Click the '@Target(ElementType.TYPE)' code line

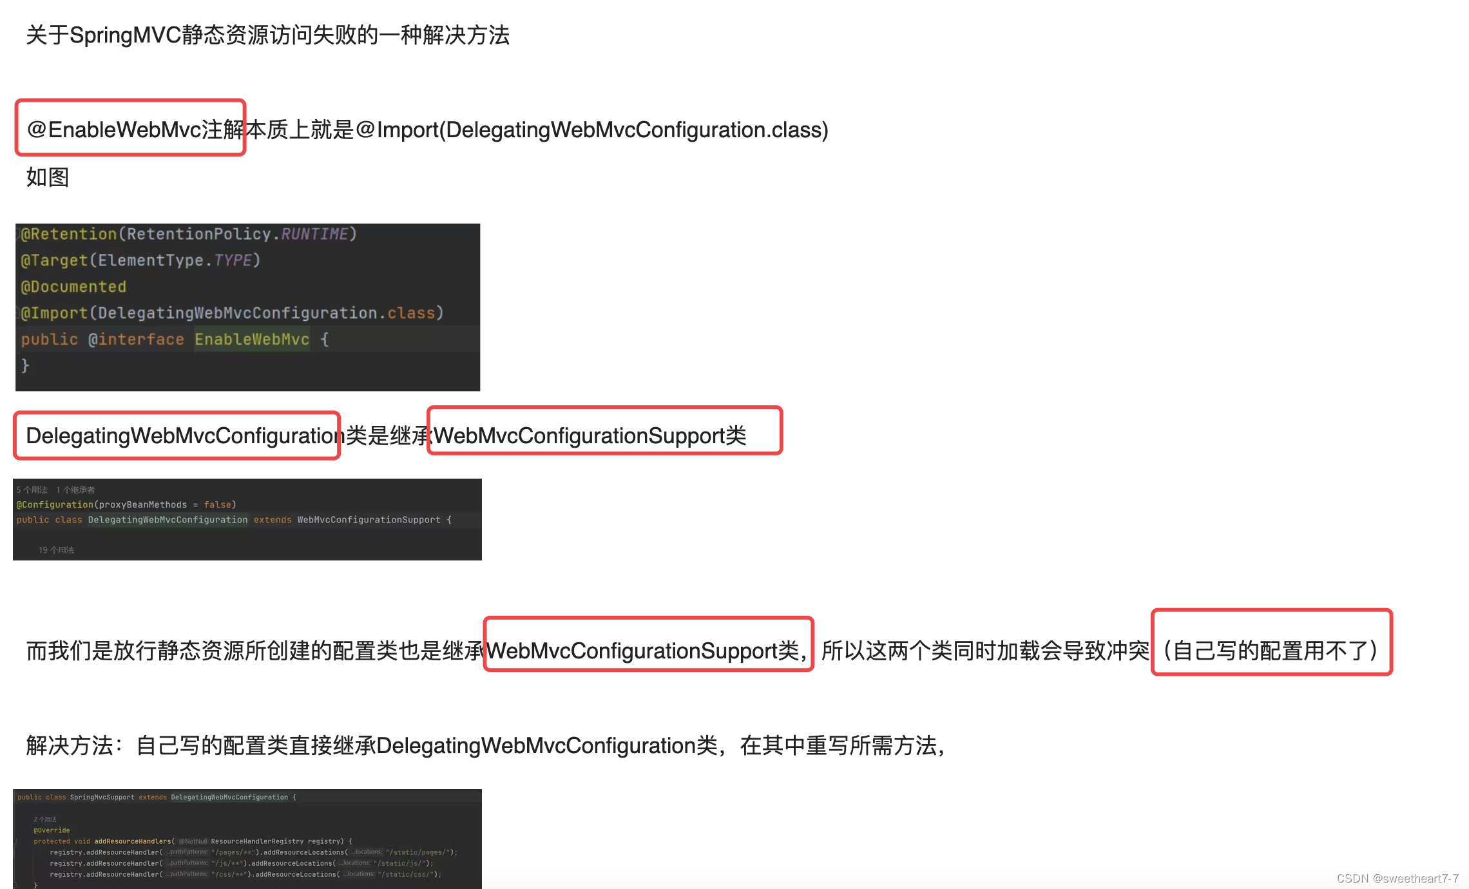(x=140, y=260)
